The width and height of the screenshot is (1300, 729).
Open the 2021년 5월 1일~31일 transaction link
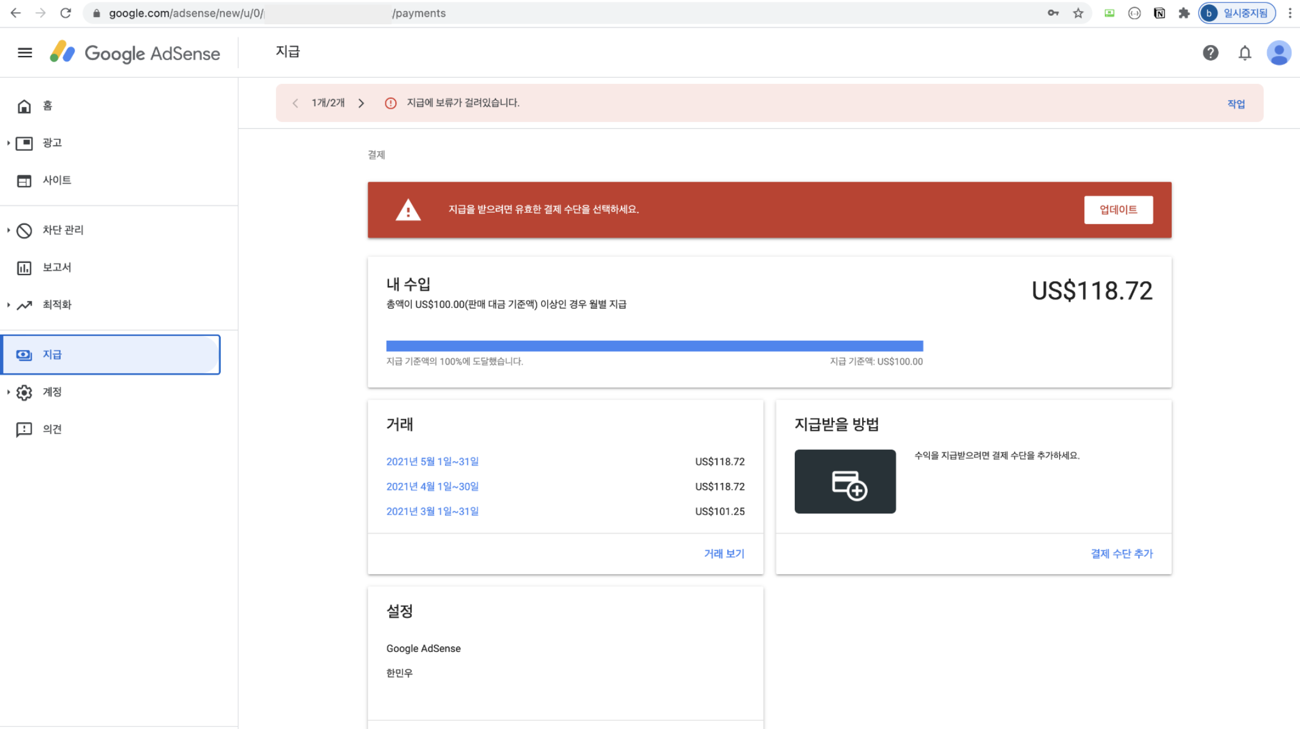coord(432,462)
